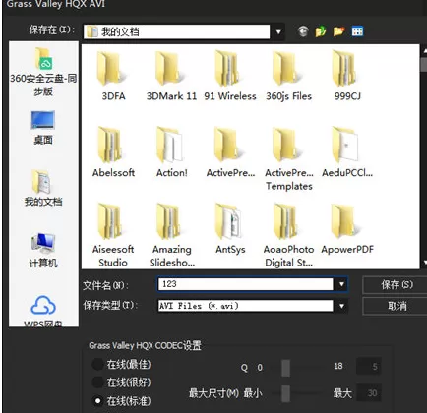Click the Q value box showing 5
This screenshot has height=413, width=427.
point(369,366)
